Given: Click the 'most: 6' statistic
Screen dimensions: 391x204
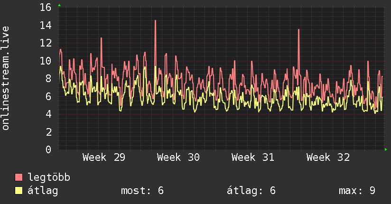Looking at the screenshot, I should point(142,191).
